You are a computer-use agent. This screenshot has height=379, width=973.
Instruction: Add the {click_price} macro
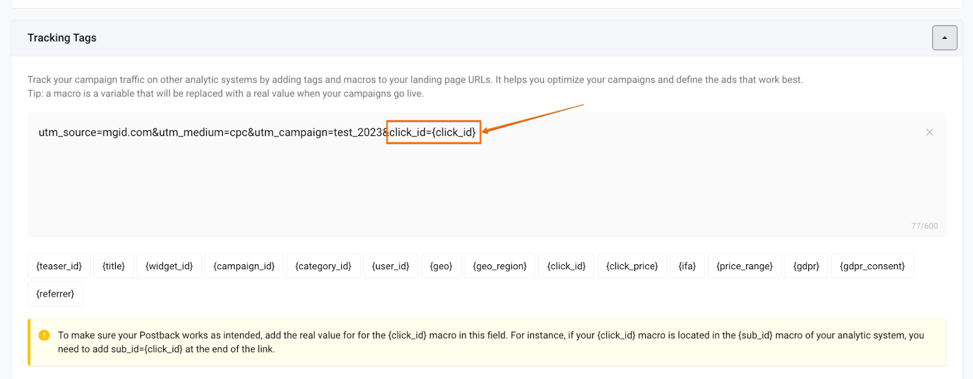point(632,266)
